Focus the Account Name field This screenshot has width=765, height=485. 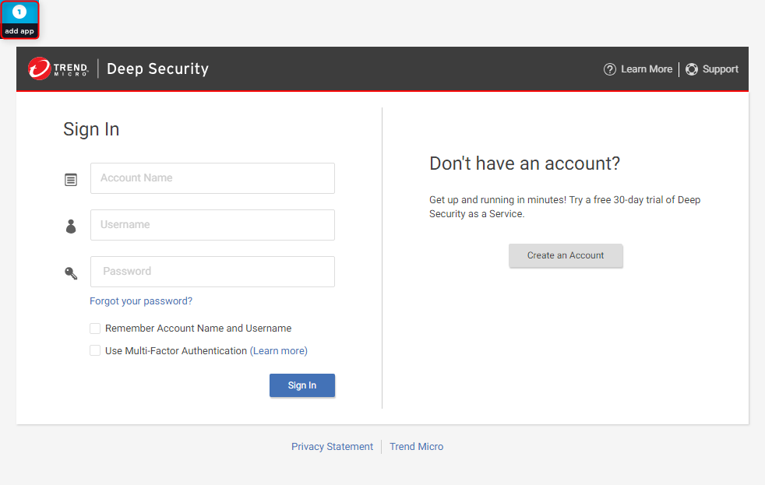tap(213, 178)
